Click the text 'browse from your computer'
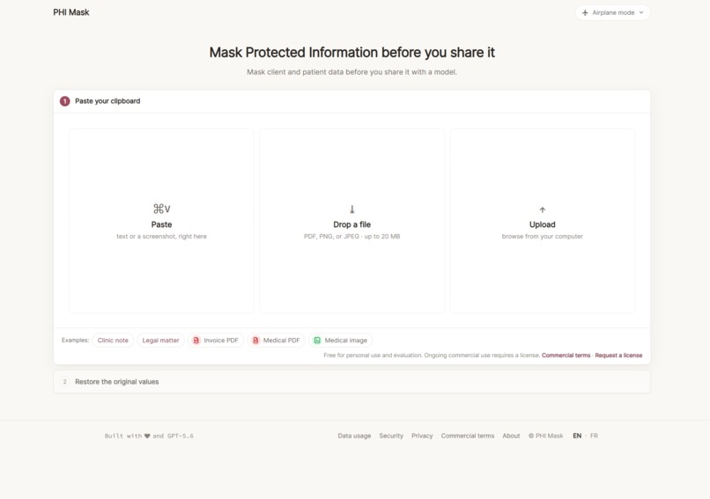 point(543,236)
